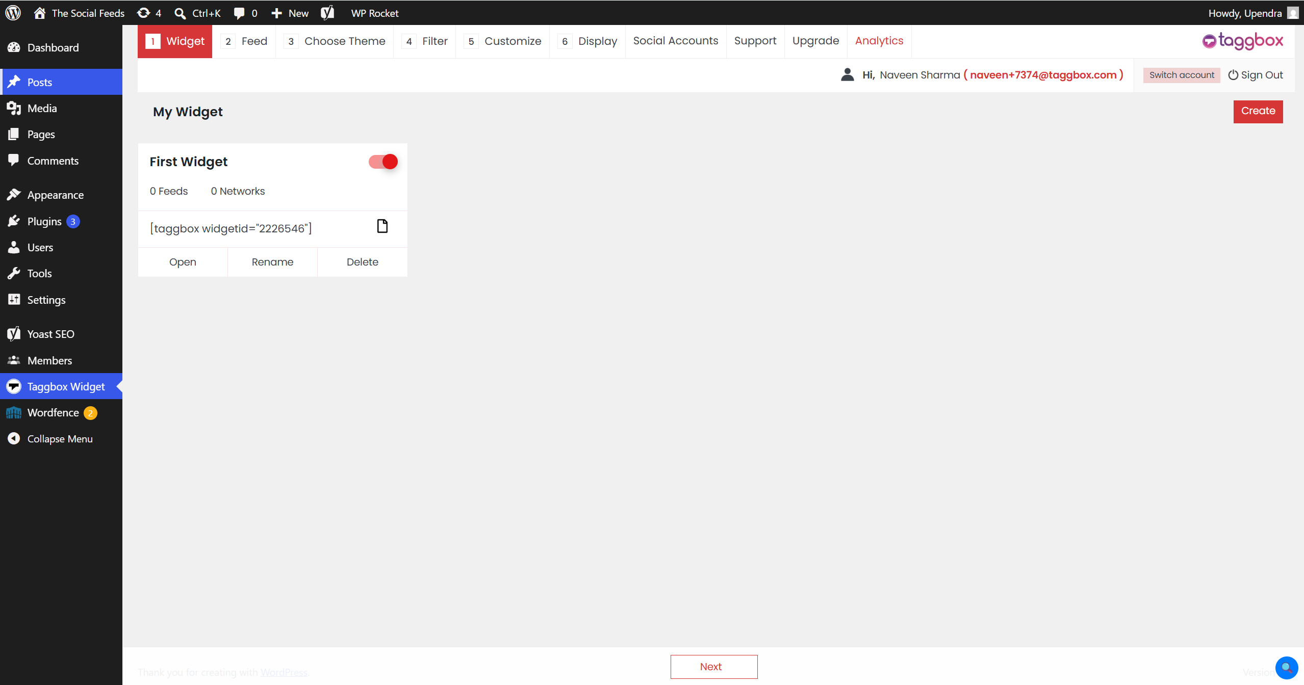Click the Users person icon

click(x=14, y=247)
